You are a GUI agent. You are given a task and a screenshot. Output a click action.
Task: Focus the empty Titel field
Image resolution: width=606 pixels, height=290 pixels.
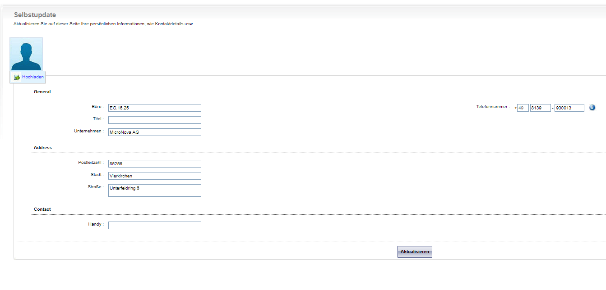[x=155, y=120]
